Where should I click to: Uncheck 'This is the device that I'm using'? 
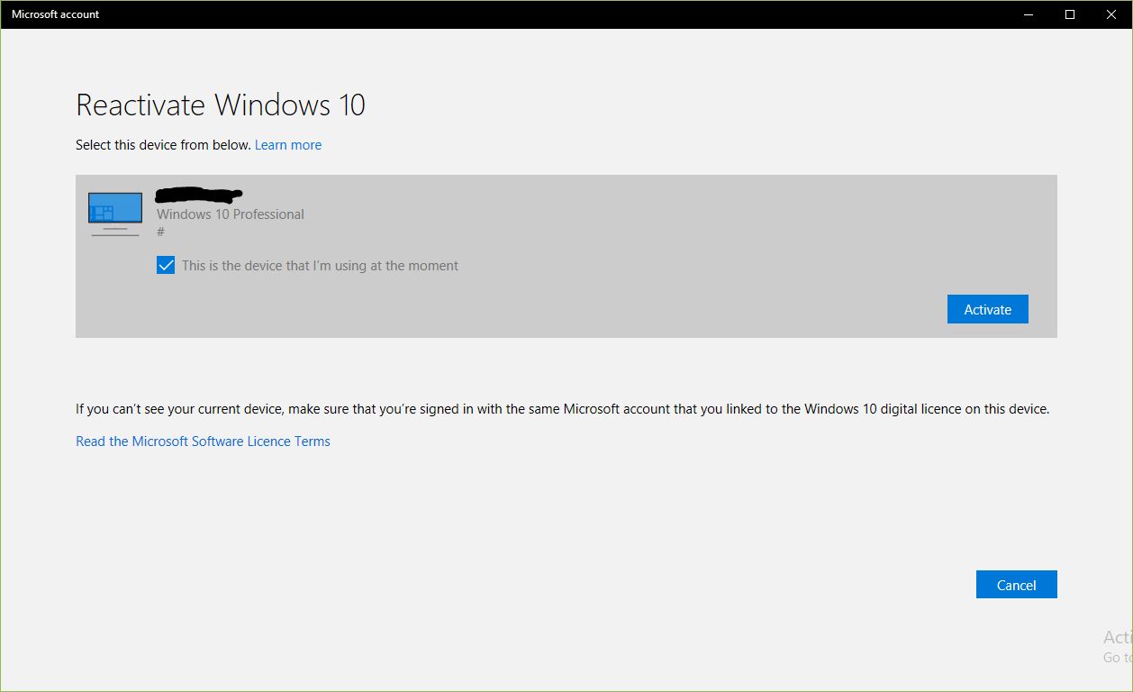[x=166, y=266]
